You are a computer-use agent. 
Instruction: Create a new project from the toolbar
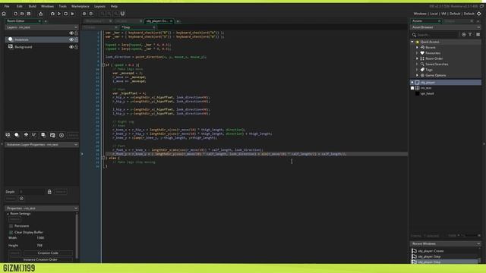(15, 14)
